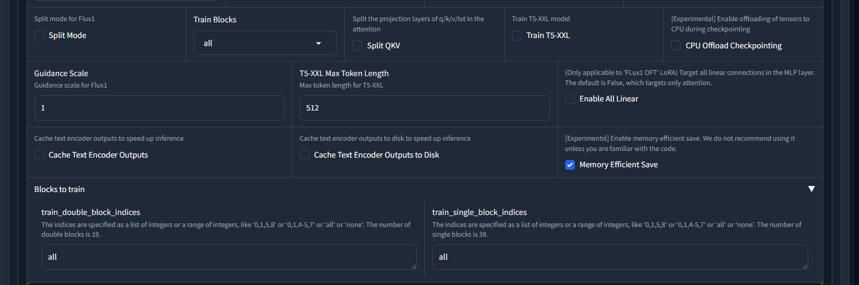Grab the train_double_block_indices resize handle

coord(413,266)
